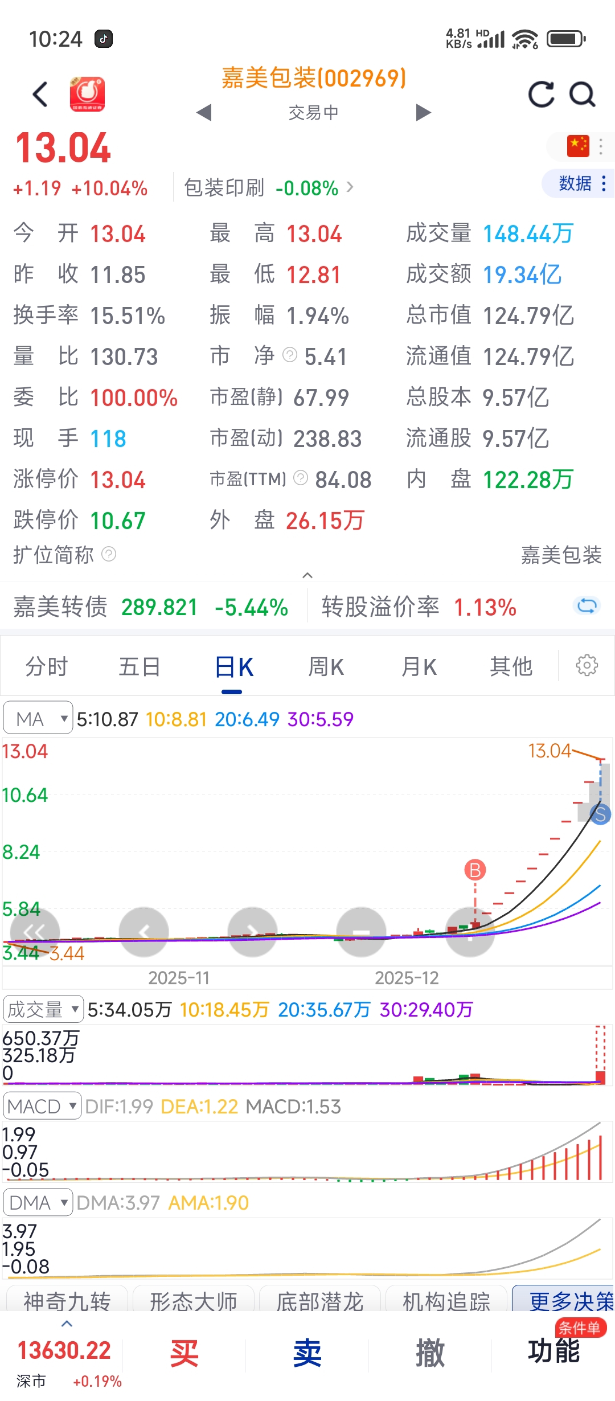Refresh the stock quote
The image size is (615, 1401).
click(541, 94)
